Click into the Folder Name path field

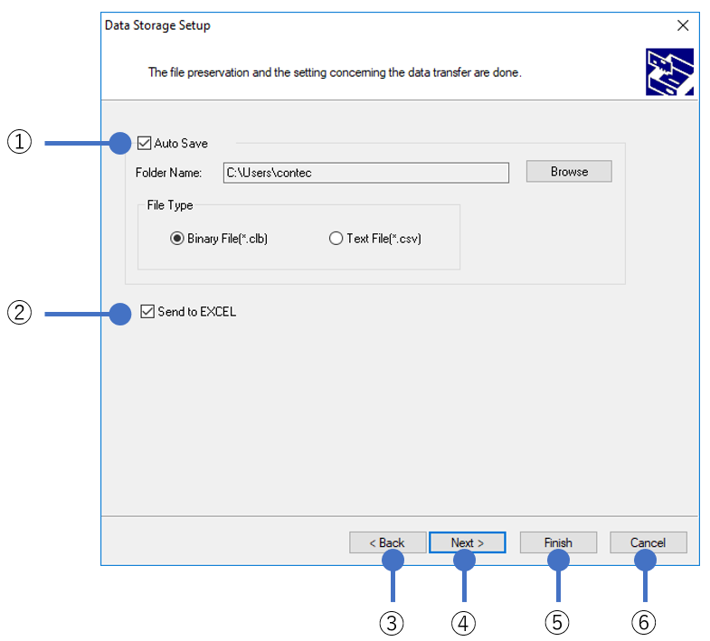[365, 173]
